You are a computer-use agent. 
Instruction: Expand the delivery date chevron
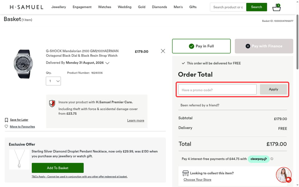click(x=107, y=63)
